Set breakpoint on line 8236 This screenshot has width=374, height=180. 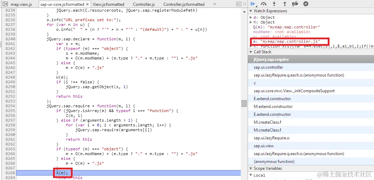click(10, 20)
